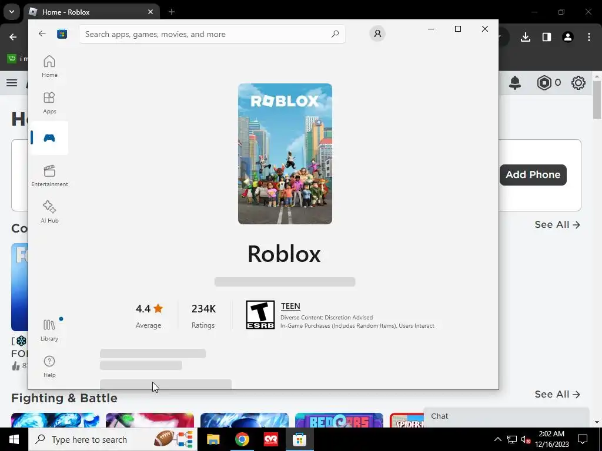Click the Store search input field

tap(212, 34)
